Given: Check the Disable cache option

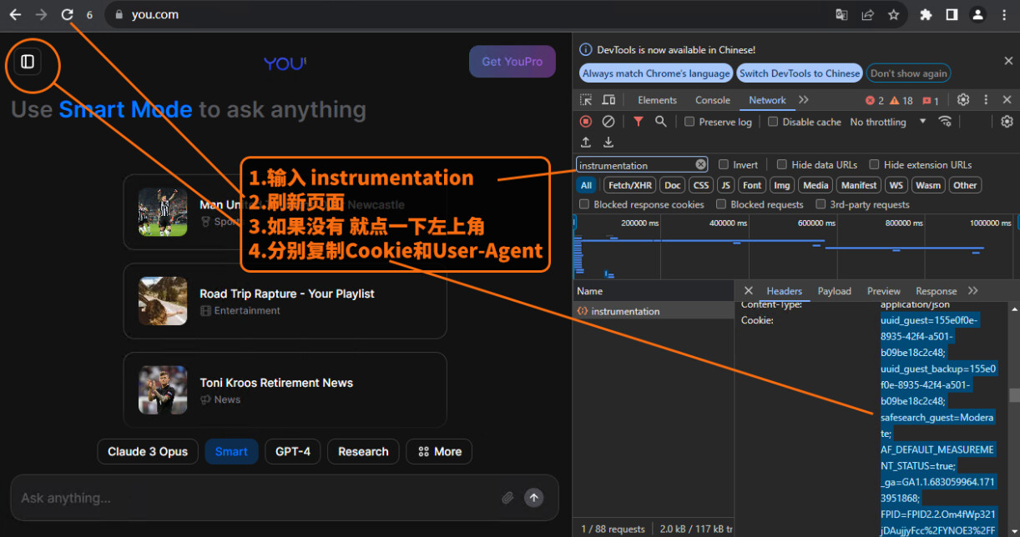Looking at the screenshot, I should click(773, 122).
